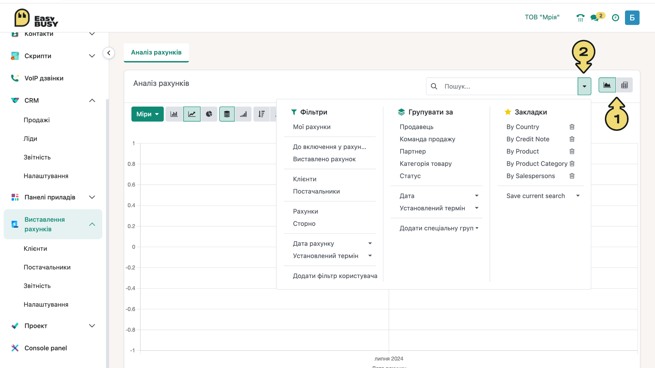655x368 pixels.
Task: Delete the By Country bookmark
Action: click(x=572, y=127)
